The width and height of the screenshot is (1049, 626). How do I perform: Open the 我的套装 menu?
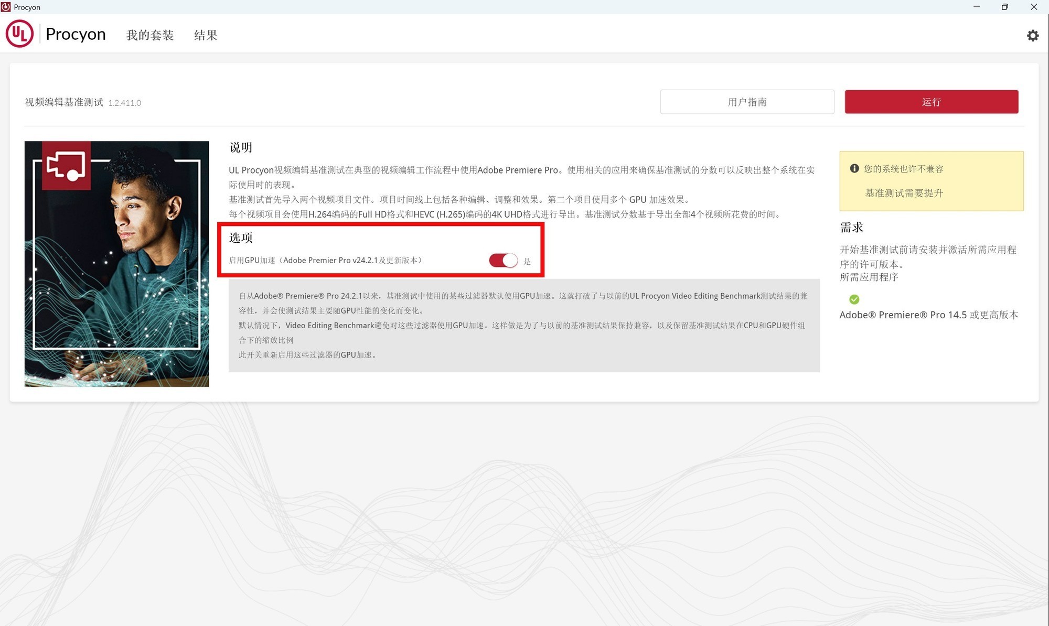pyautogui.click(x=150, y=35)
